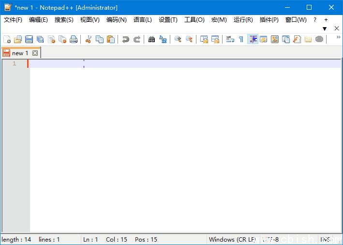Click the + button in menu bar

pyautogui.click(x=326, y=20)
